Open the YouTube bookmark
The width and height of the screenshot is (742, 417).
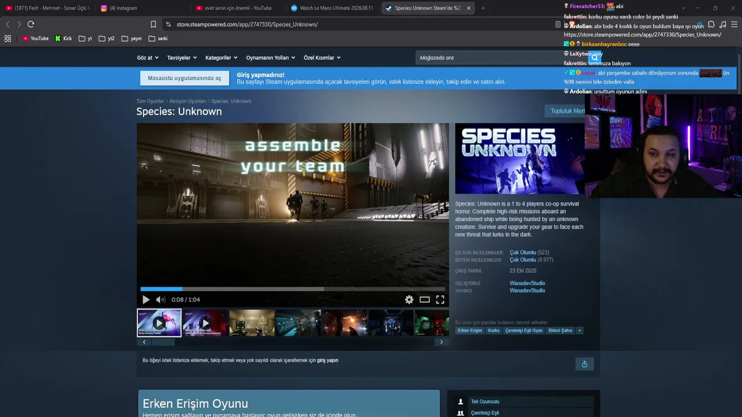[35, 39]
